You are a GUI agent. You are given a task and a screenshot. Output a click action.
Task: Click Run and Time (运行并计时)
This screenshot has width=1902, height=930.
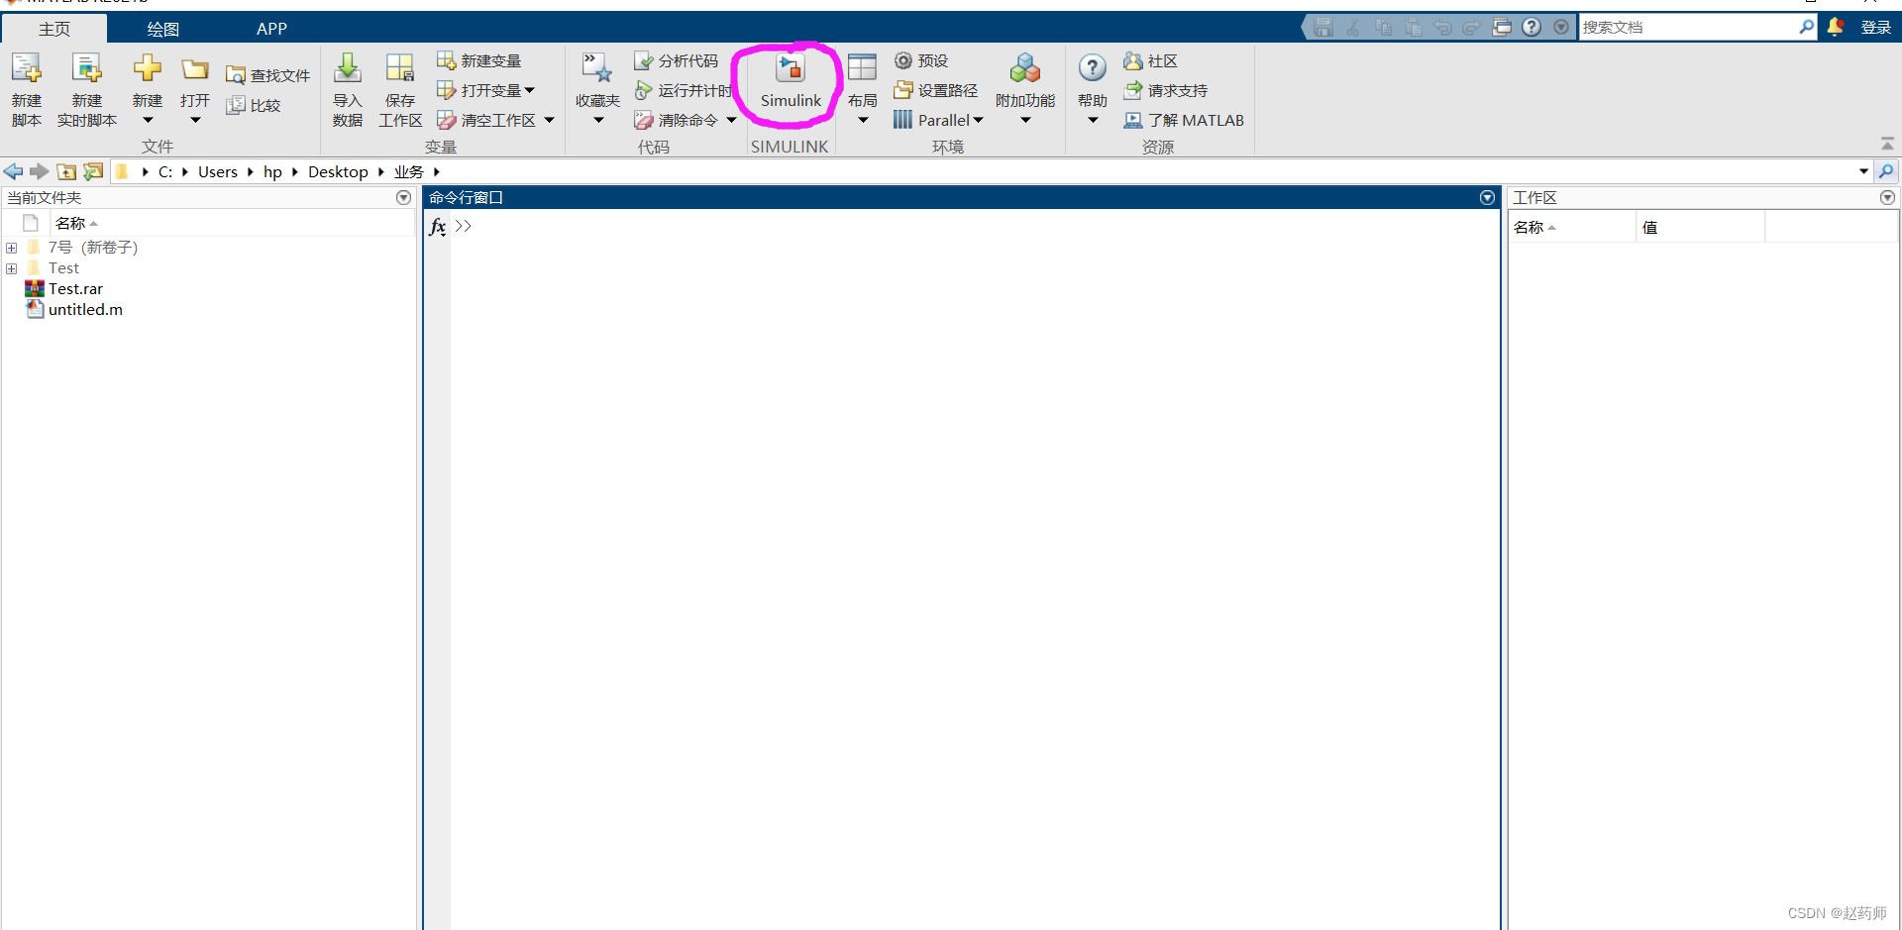click(x=684, y=91)
